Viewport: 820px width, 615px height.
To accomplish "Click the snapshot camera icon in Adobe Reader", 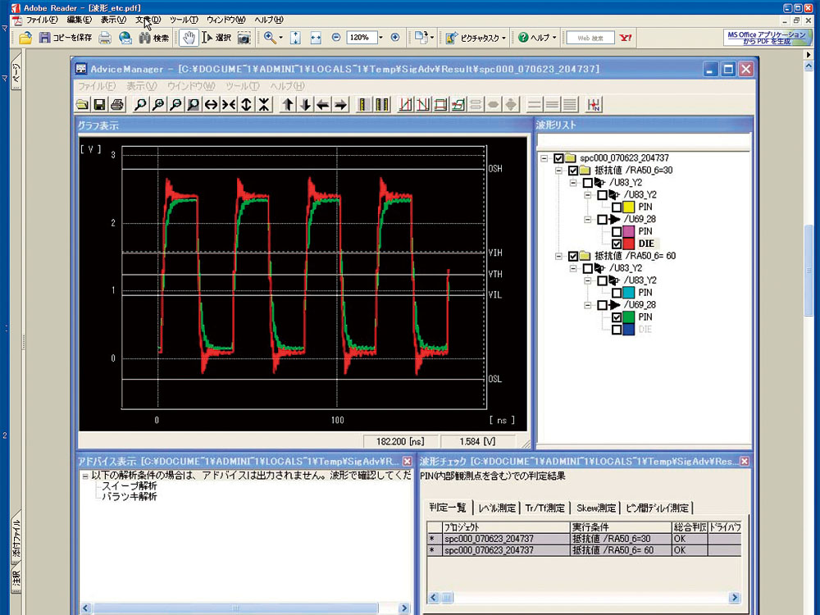I will (x=244, y=38).
